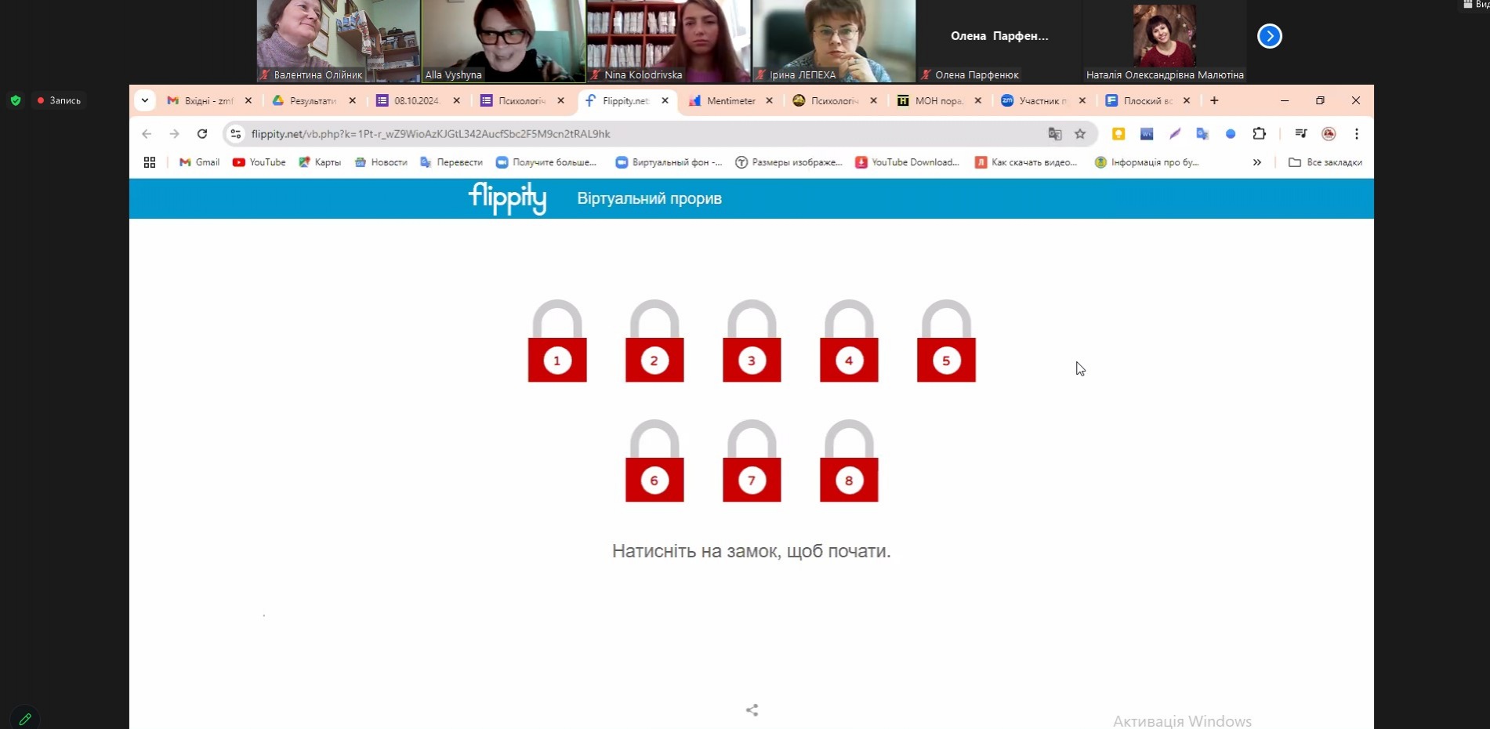Open the Chrome apps grid
1490x729 pixels.
(150, 162)
